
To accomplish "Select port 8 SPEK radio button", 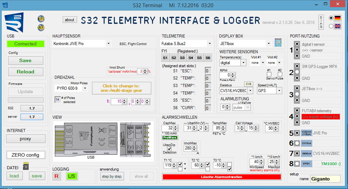I will click(297, 164).
